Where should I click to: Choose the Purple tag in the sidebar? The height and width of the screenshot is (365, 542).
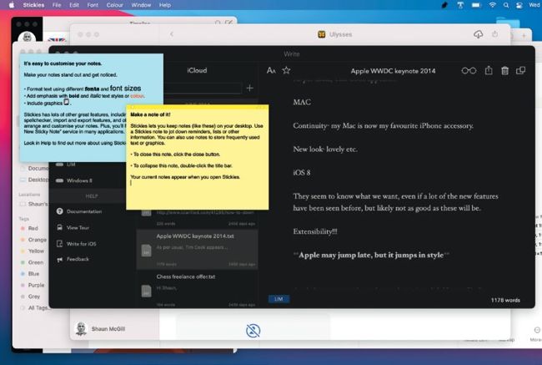tap(34, 284)
